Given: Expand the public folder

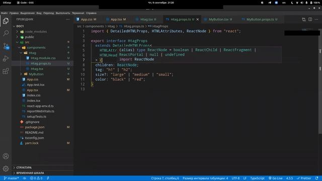Looking at the screenshot, I should (x=29, y=37).
